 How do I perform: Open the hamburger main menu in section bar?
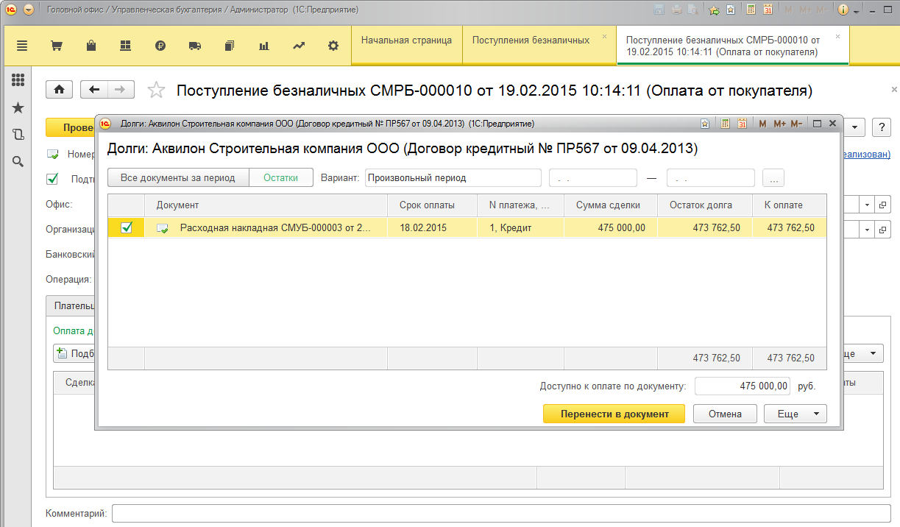[22, 46]
